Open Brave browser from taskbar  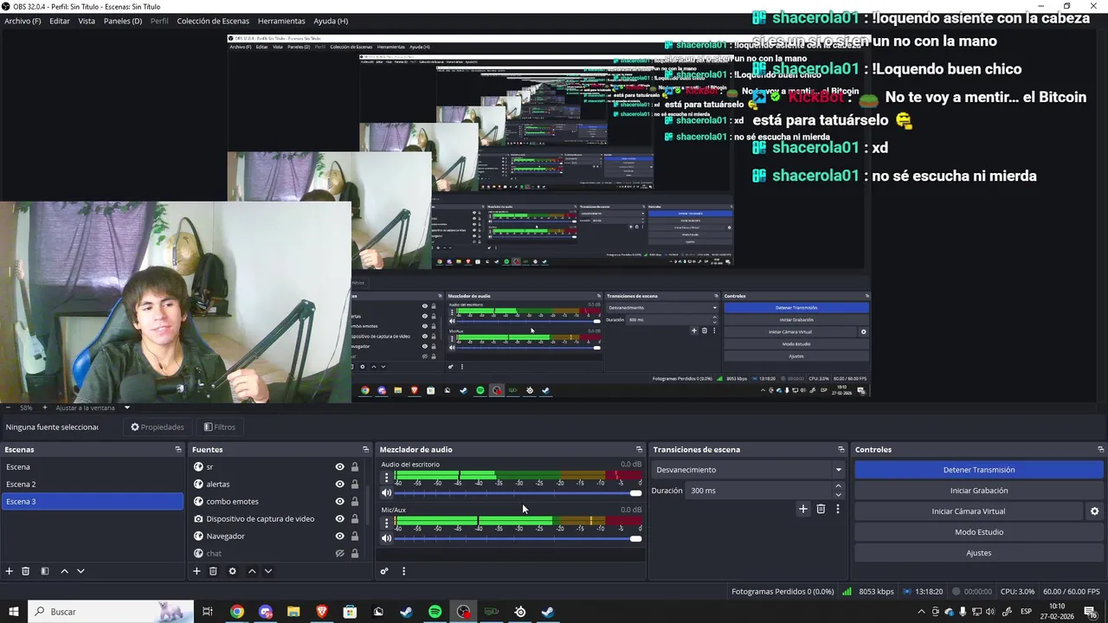tap(322, 612)
